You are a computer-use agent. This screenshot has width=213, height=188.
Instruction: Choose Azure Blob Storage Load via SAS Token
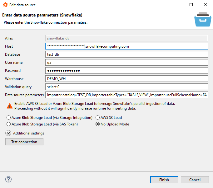point(9,124)
